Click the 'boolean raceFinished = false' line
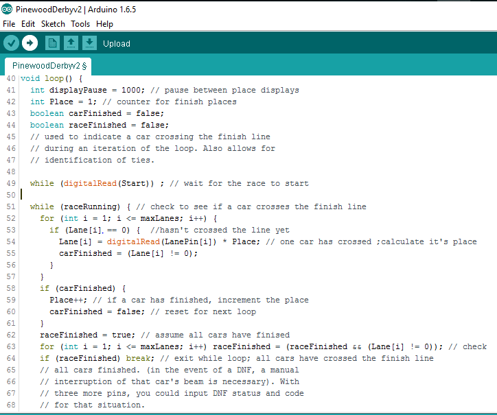497x415 pixels. click(x=100, y=125)
